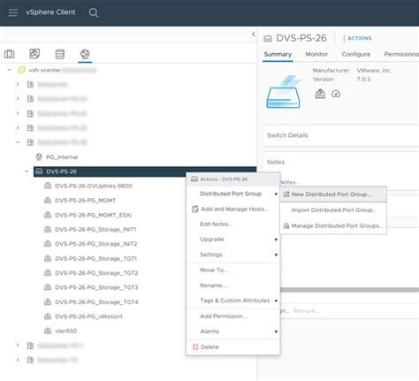This screenshot has height=381, width=419.
Task: Open the Alarms submenu arrow
Action: click(x=276, y=331)
